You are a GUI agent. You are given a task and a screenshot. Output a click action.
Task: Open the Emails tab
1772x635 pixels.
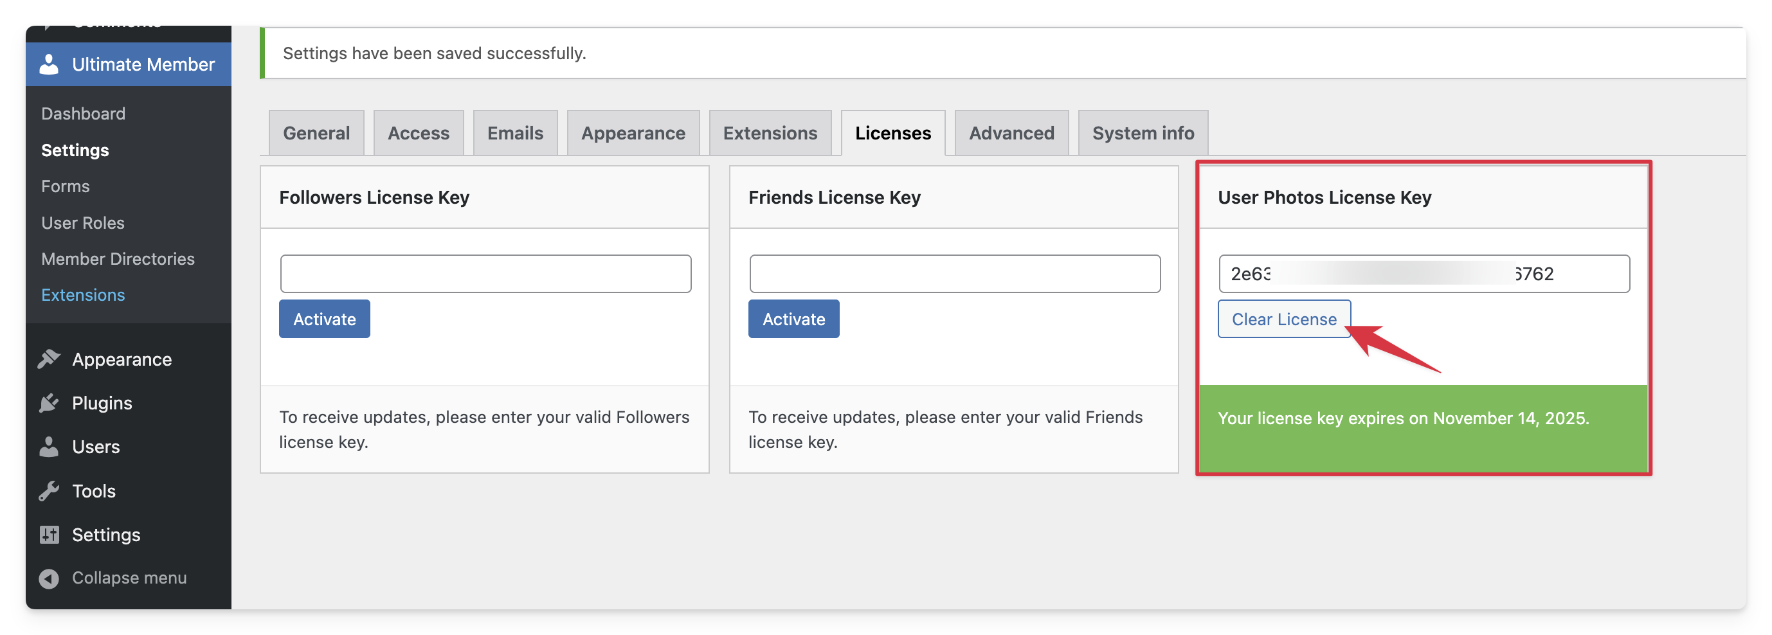coord(515,133)
